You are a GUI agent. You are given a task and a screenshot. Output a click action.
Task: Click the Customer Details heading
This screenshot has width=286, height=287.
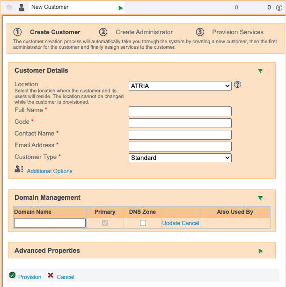pyautogui.click(x=41, y=70)
